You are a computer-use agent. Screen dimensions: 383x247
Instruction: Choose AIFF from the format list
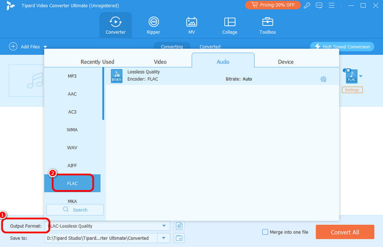(72, 166)
